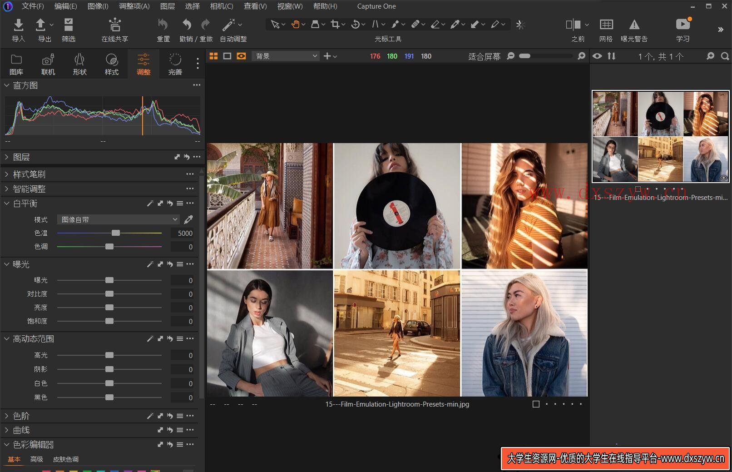Click the browser search magnifier icon
732x472 pixels.
coord(725,56)
